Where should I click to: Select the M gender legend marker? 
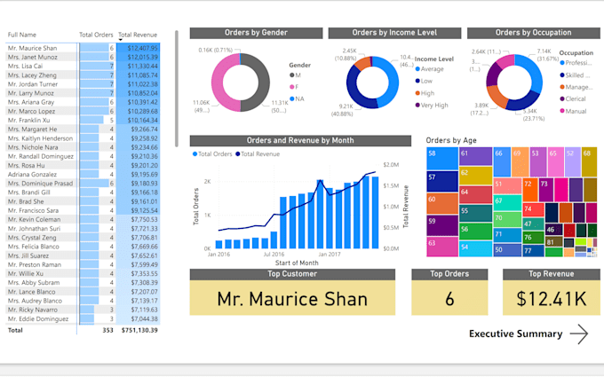point(292,75)
